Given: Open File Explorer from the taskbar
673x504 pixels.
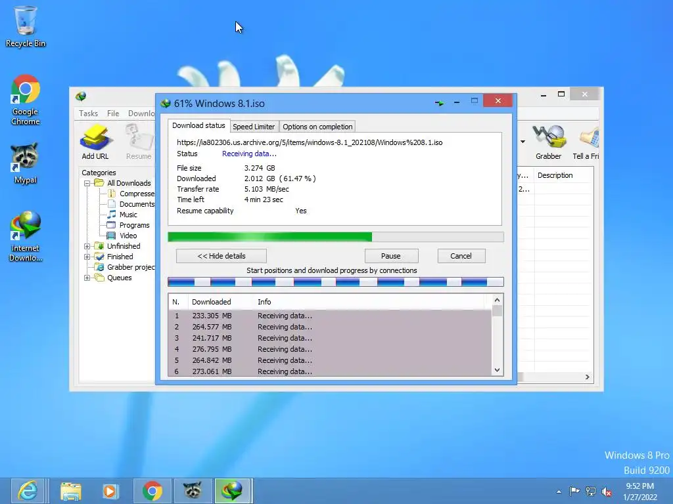Looking at the screenshot, I should coord(71,491).
